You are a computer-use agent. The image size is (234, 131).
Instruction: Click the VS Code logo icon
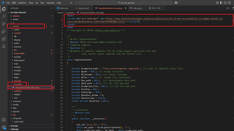[3, 3]
